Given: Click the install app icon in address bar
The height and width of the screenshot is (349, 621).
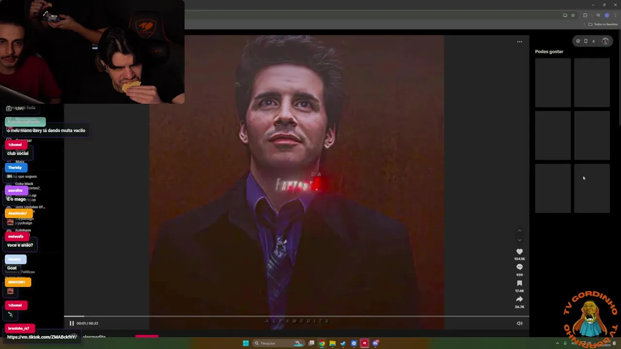Looking at the screenshot, I should pos(565,15).
